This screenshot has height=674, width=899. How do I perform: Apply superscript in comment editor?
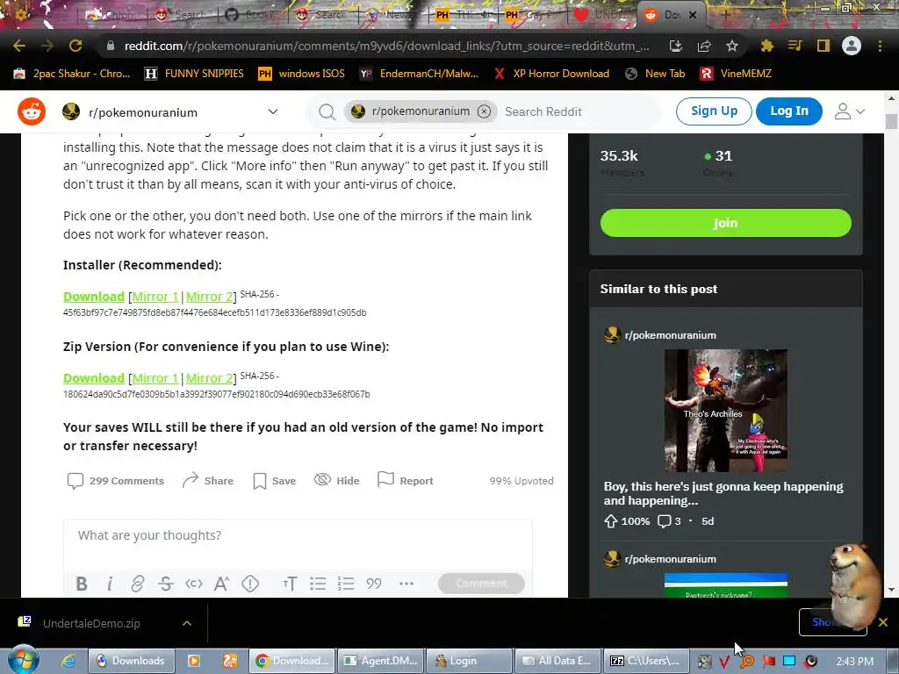pos(221,584)
